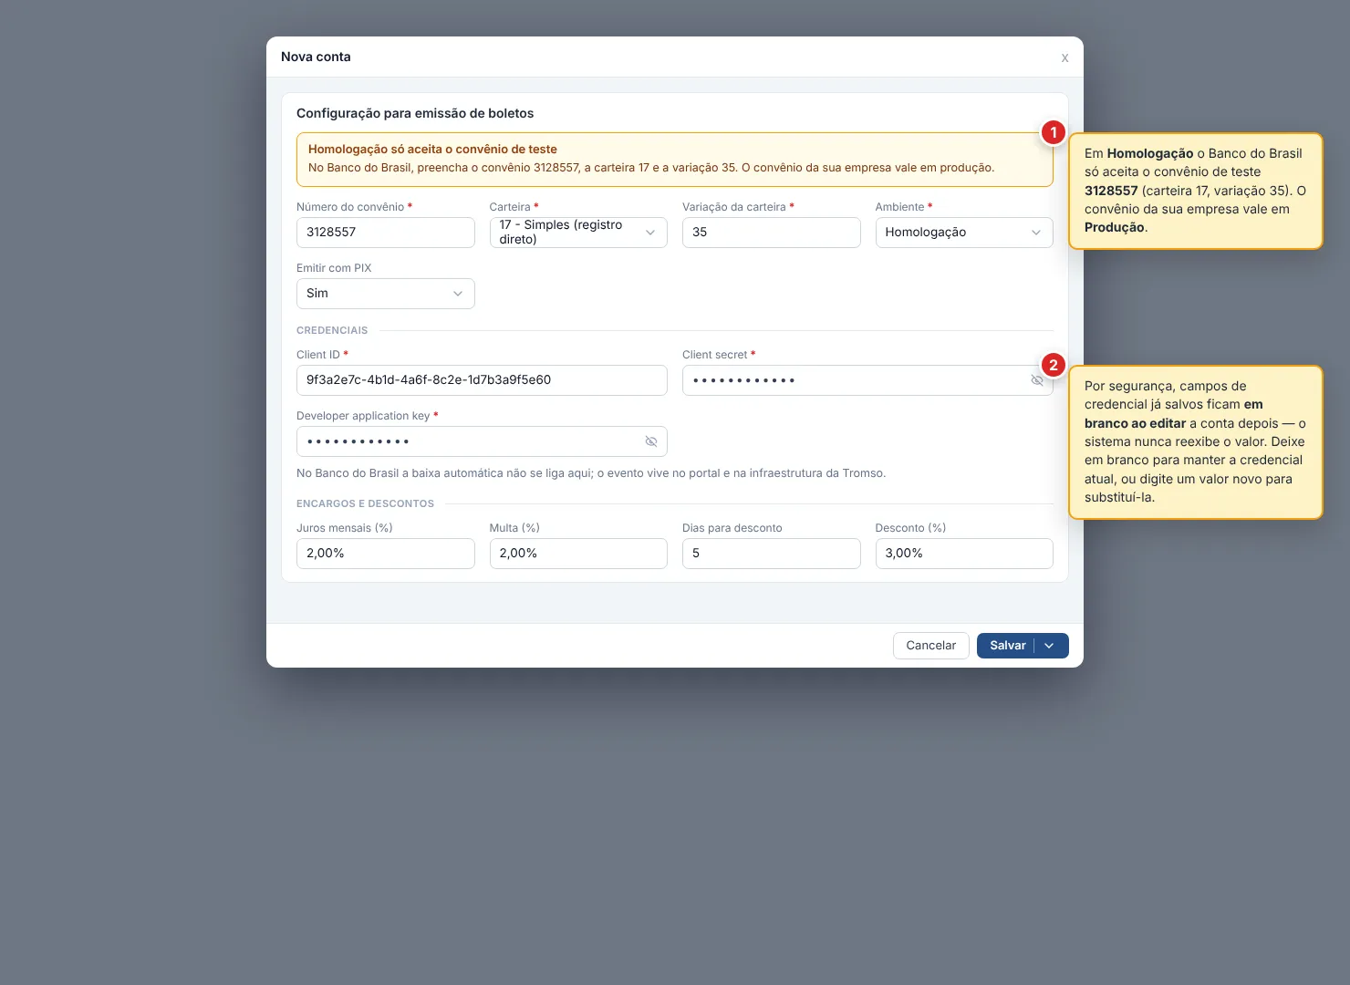Focus the Número do convênio field
Viewport: 1350px width, 985px height.
pos(386,233)
